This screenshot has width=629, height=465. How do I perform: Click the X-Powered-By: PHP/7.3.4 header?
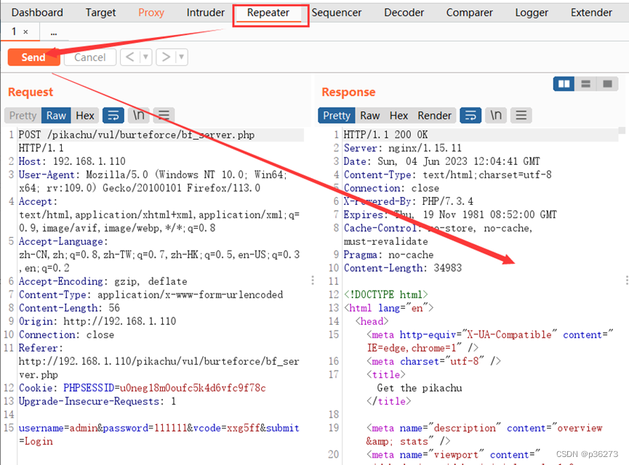click(x=409, y=201)
